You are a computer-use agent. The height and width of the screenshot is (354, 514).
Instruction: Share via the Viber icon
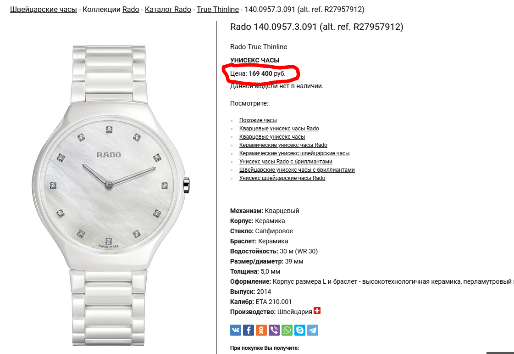pyautogui.click(x=274, y=330)
